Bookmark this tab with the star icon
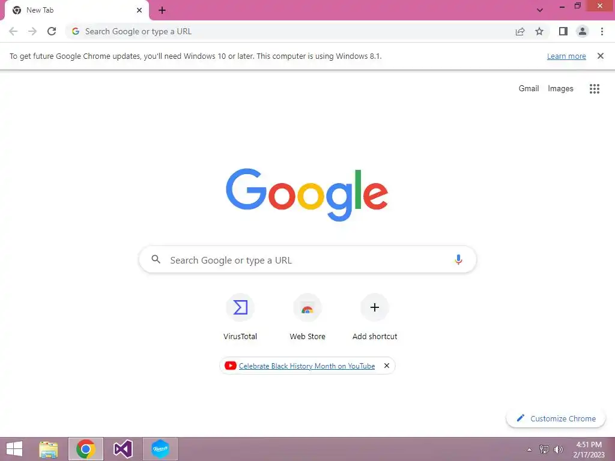This screenshot has height=461, width=615. pyautogui.click(x=539, y=31)
